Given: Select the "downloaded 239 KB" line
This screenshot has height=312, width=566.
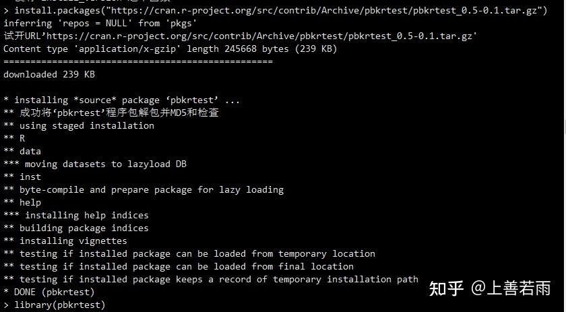Looking at the screenshot, I should click(49, 74).
